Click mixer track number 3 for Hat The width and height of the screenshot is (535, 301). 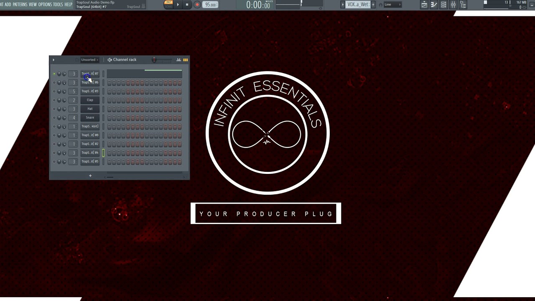coord(74,109)
